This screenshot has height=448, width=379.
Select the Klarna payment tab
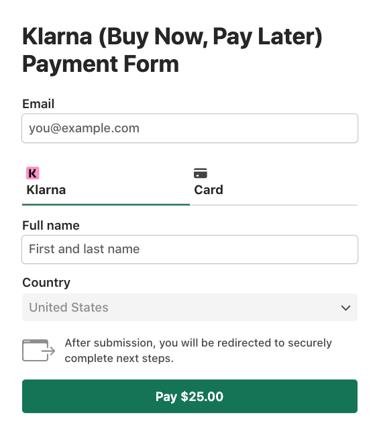coord(106,183)
